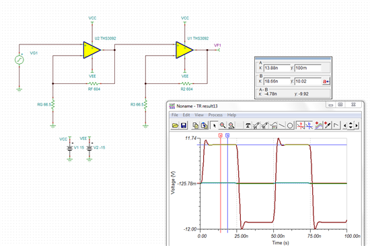Click the red 'a' arrow button

click(326, 81)
